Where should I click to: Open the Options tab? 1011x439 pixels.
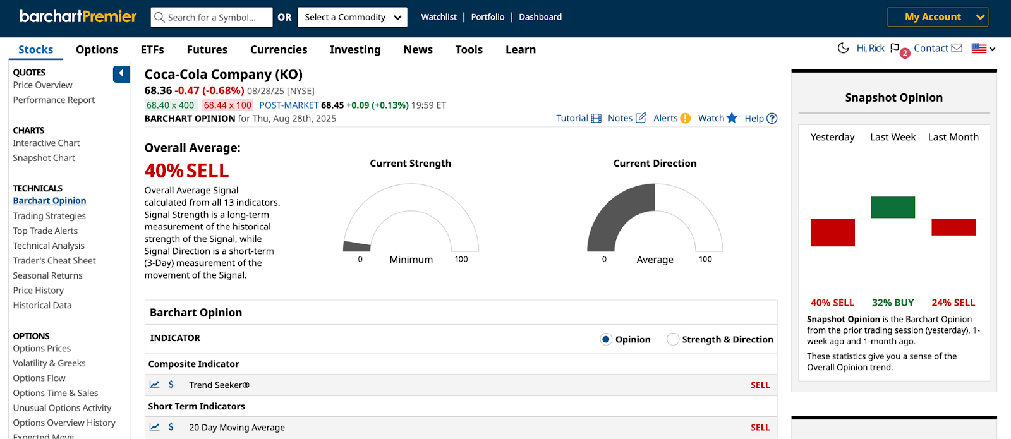pyautogui.click(x=97, y=49)
